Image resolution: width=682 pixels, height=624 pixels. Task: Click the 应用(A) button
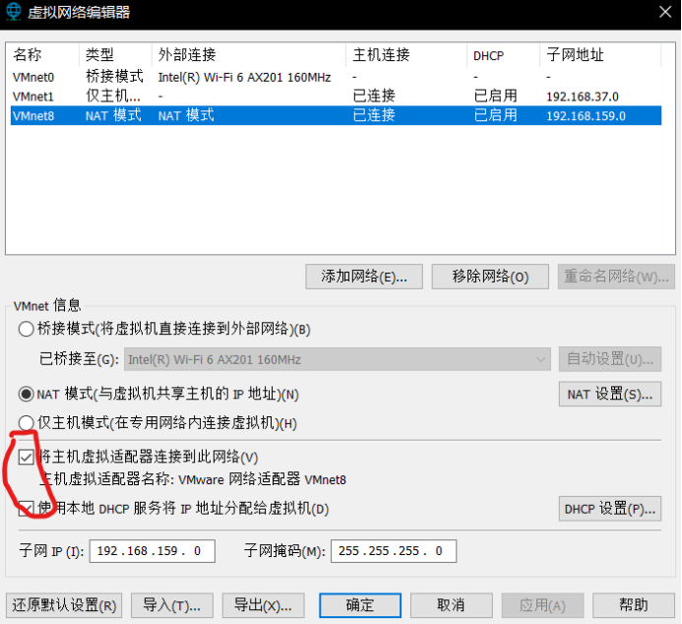click(543, 605)
